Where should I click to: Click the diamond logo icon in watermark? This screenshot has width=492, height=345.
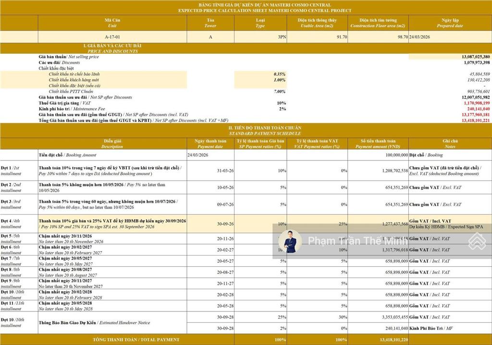click(477, 241)
